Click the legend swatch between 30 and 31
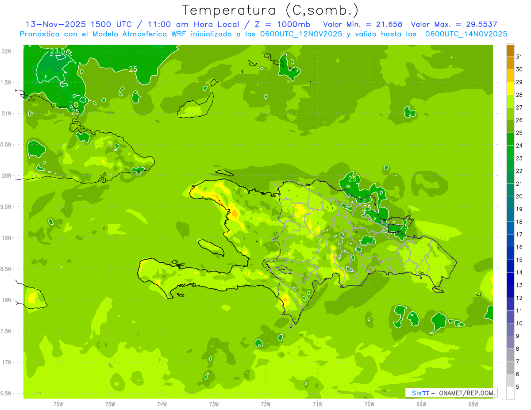 point(510,63)
